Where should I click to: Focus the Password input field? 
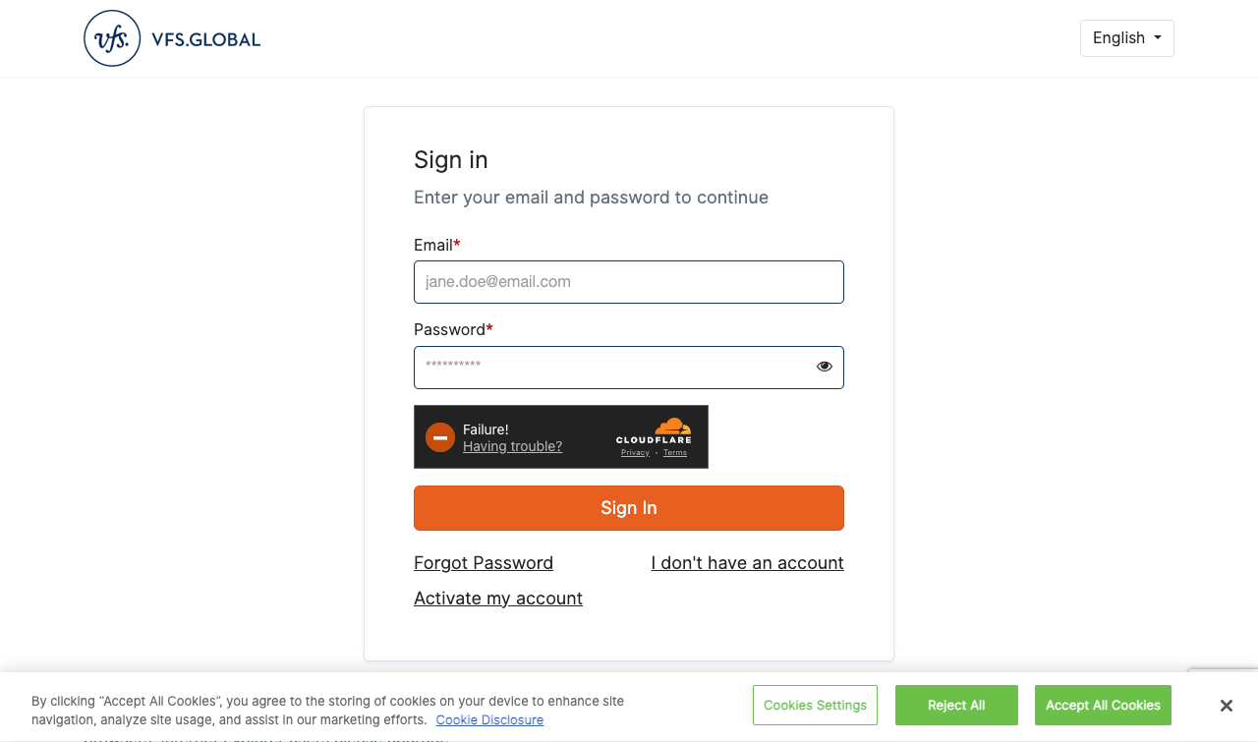(629, 368)
